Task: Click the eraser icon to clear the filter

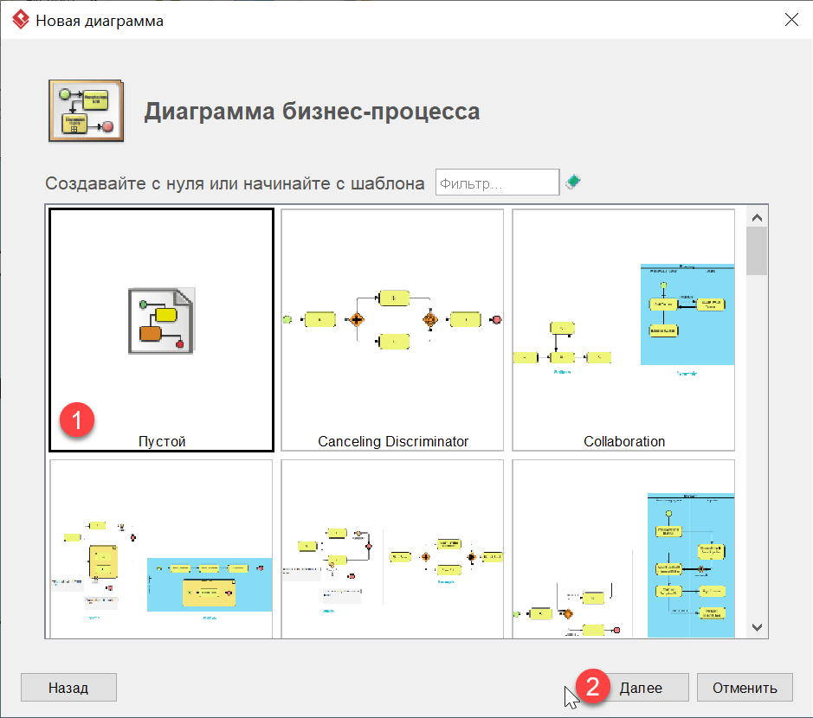Action: point(572,183)
